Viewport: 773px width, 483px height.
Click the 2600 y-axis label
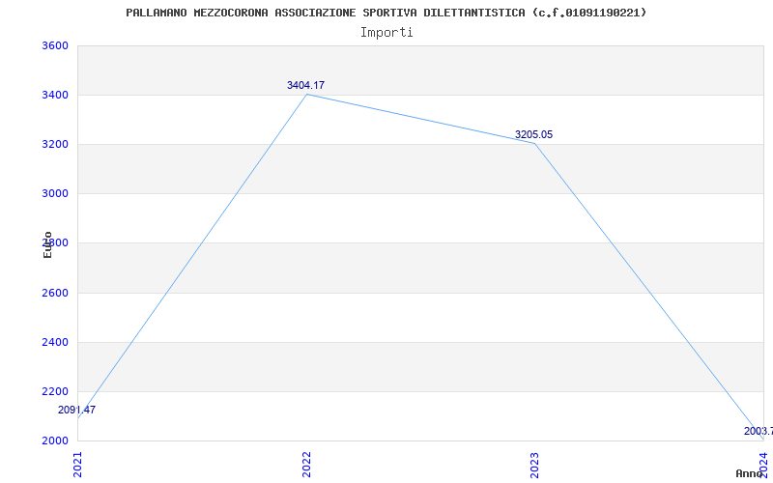coord(55,294)
